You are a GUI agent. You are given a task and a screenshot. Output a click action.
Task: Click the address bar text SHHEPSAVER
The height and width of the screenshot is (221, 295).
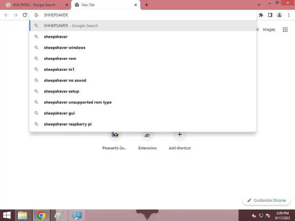tap(56, 15)
